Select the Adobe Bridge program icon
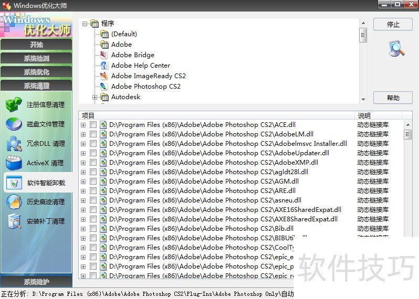 104,55
